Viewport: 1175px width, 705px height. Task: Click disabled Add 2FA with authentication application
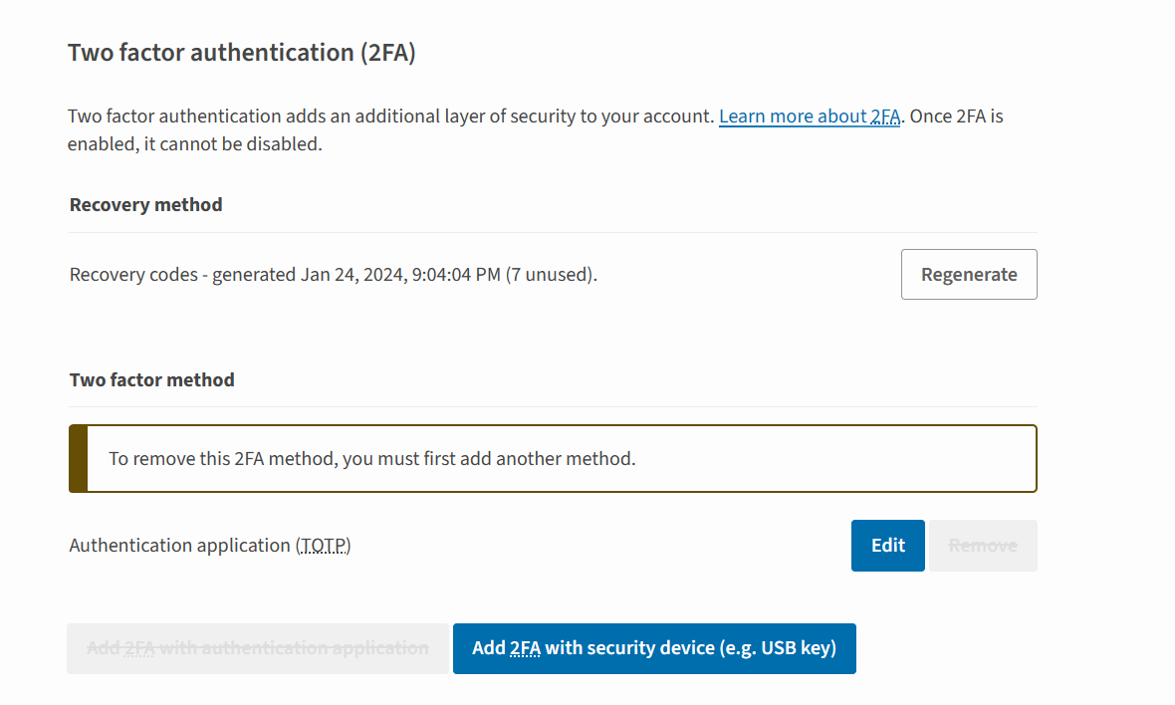[258, 648]
